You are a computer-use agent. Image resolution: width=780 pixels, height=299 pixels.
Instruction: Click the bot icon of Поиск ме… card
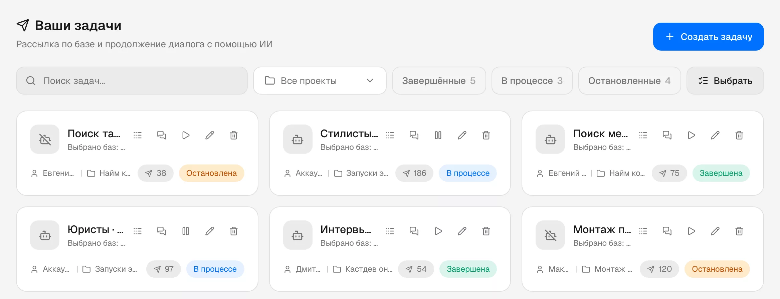coord(550,139)
